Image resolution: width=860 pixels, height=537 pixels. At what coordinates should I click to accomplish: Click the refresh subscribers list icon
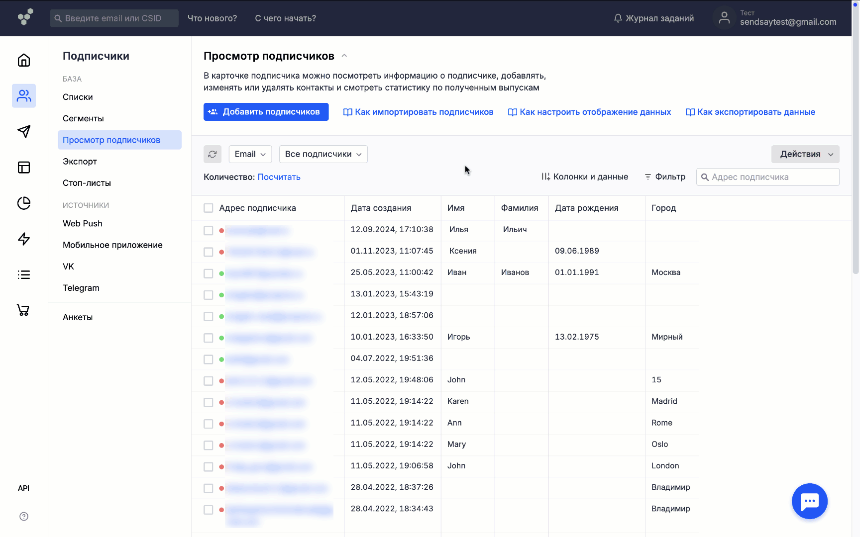(x=213, y=154)
